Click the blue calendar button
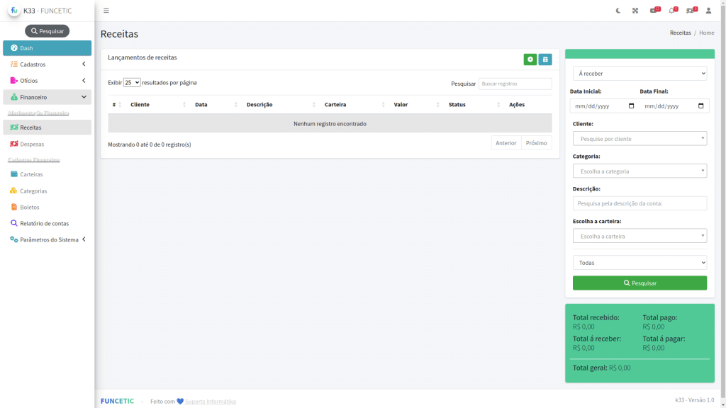Screen dimensions: 726x408 tap(545, 59)
